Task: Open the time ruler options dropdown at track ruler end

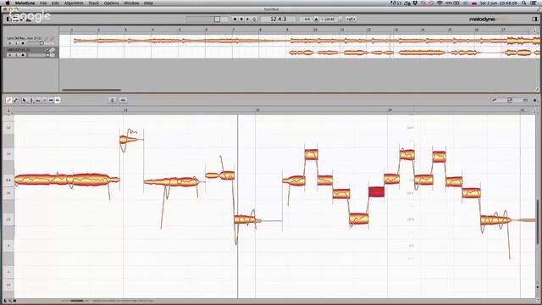Action: [x=534, y=31]
